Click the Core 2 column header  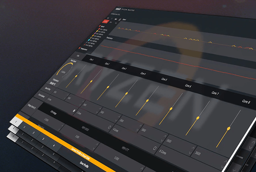coord(107,64)
